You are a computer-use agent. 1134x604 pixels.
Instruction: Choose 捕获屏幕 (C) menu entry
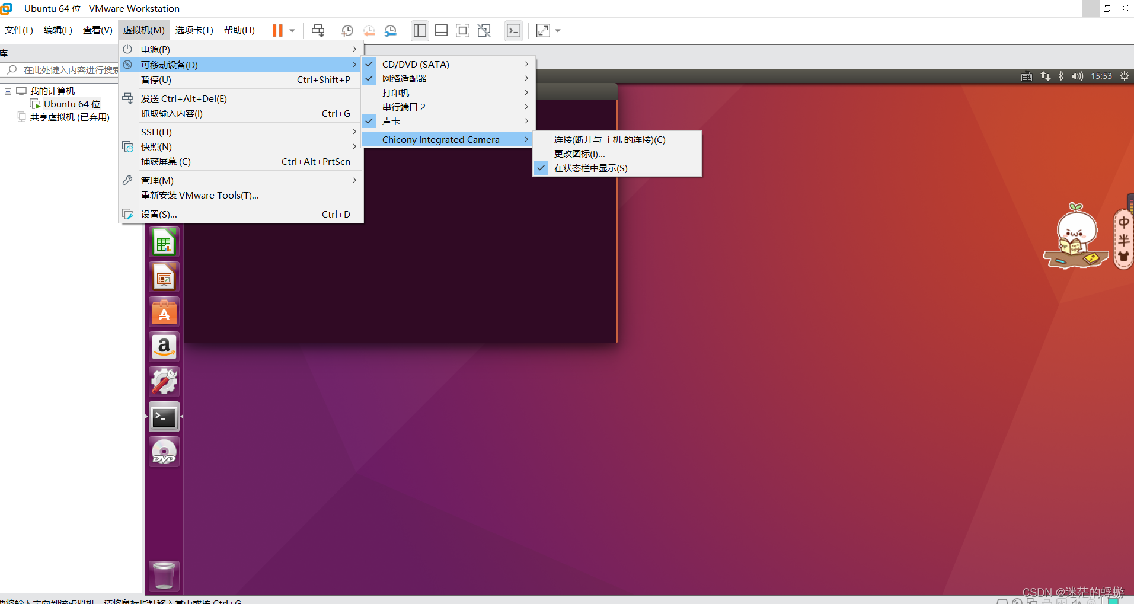pos(241,161)
